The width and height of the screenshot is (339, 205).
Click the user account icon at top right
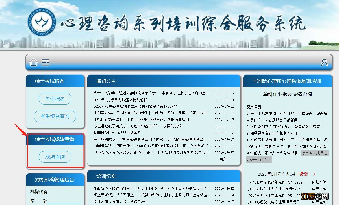(x=324, y=63)
